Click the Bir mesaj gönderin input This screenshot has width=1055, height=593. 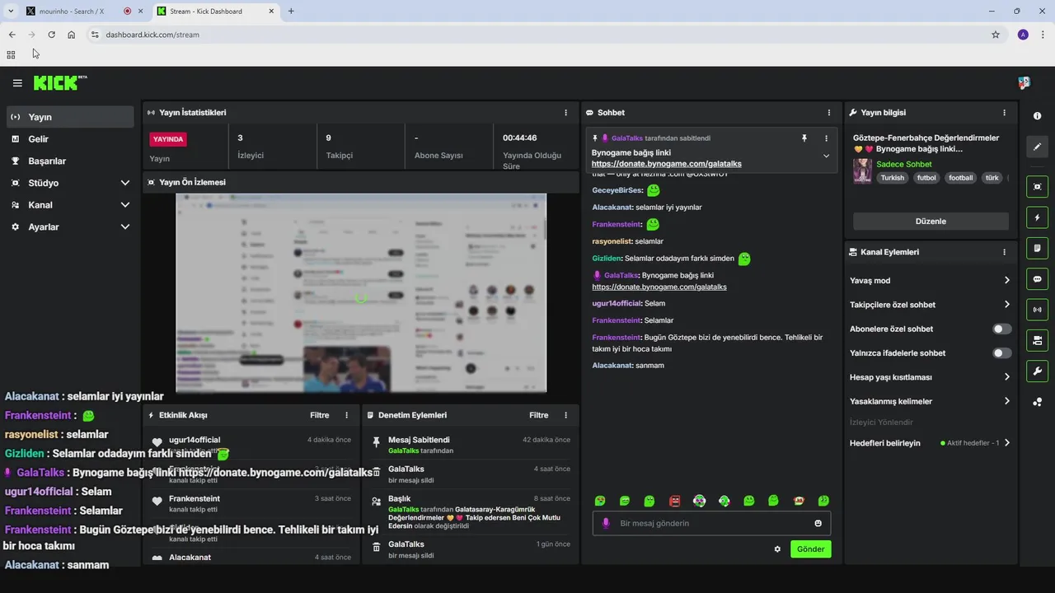(711, 523)
